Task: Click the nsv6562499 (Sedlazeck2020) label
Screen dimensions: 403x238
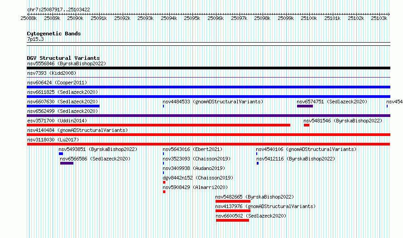Action: click(62, 111)
